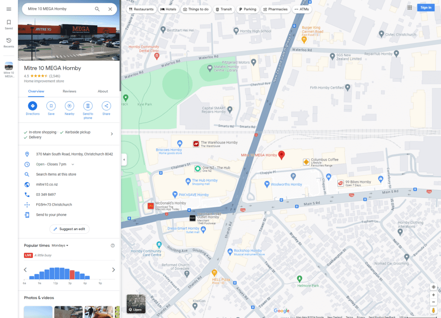Screen dimensions: 441x318
Task: Show your location on map
Action: coord(433,287)
